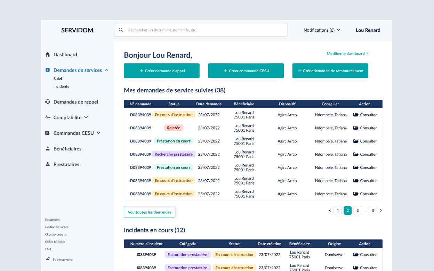Click the person icon beside Bénéficiaires

(48, 149)
